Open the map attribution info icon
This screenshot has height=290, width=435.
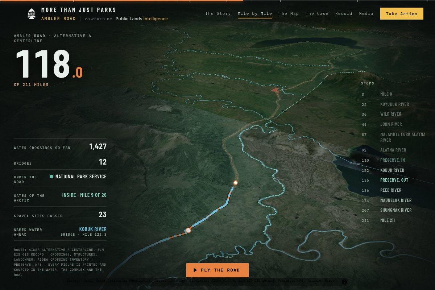[x=344, y=282]
